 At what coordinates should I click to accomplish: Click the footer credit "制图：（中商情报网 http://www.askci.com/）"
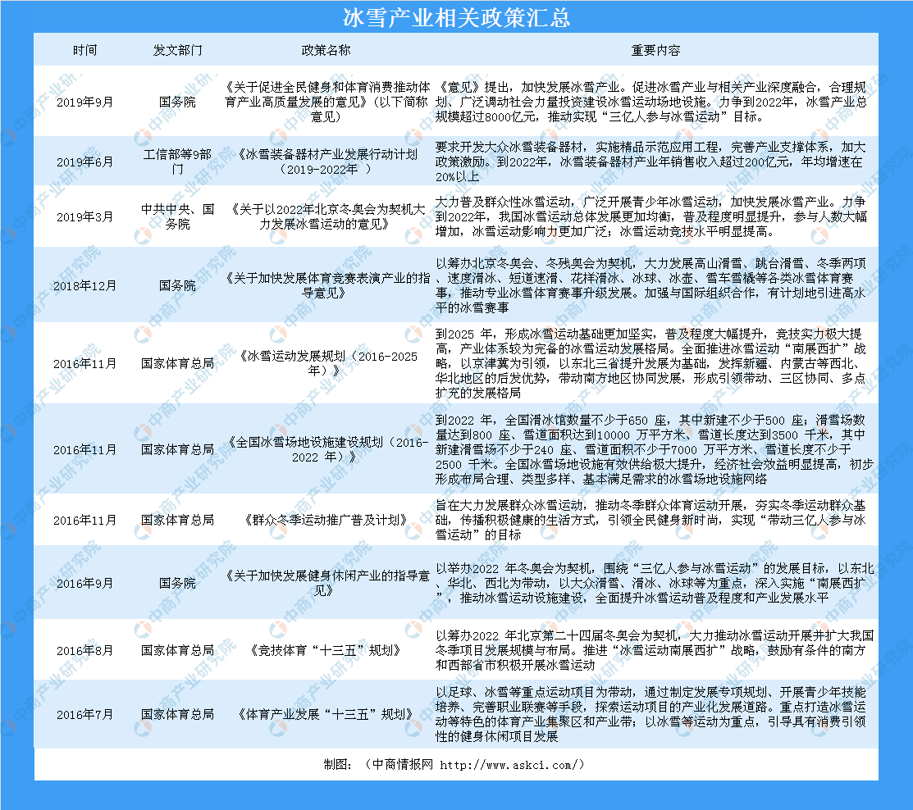454,765
